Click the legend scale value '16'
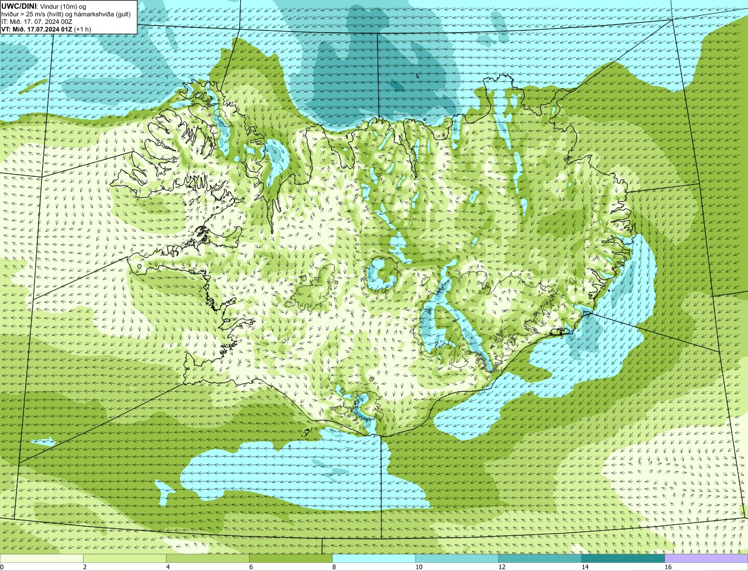 point(668,567)
